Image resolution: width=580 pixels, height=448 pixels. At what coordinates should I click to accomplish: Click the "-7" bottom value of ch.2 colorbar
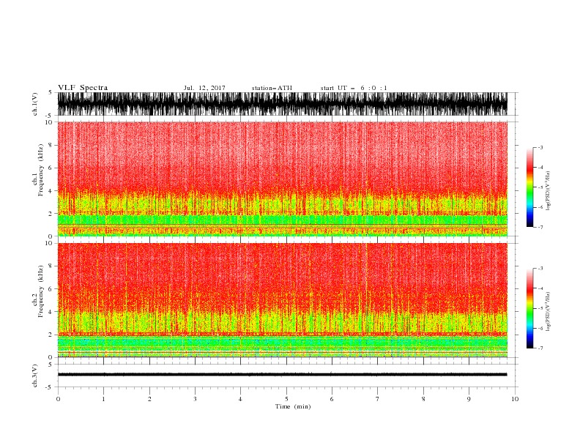[540, 348]
